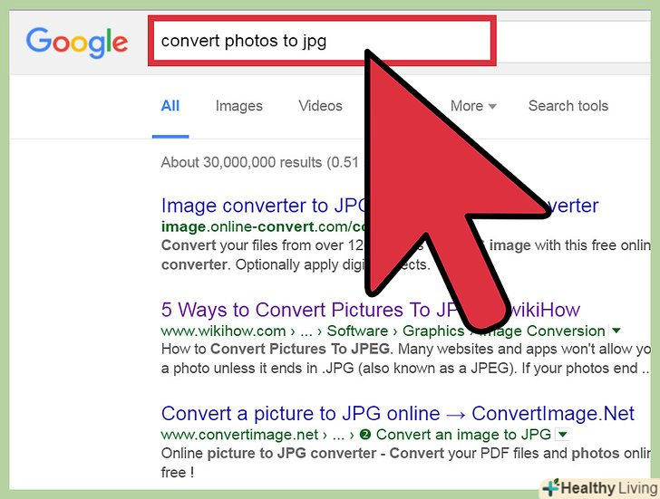Viewport: 660px width, 499px height.
Task: Click the Google logo
Action: point(76,43)
